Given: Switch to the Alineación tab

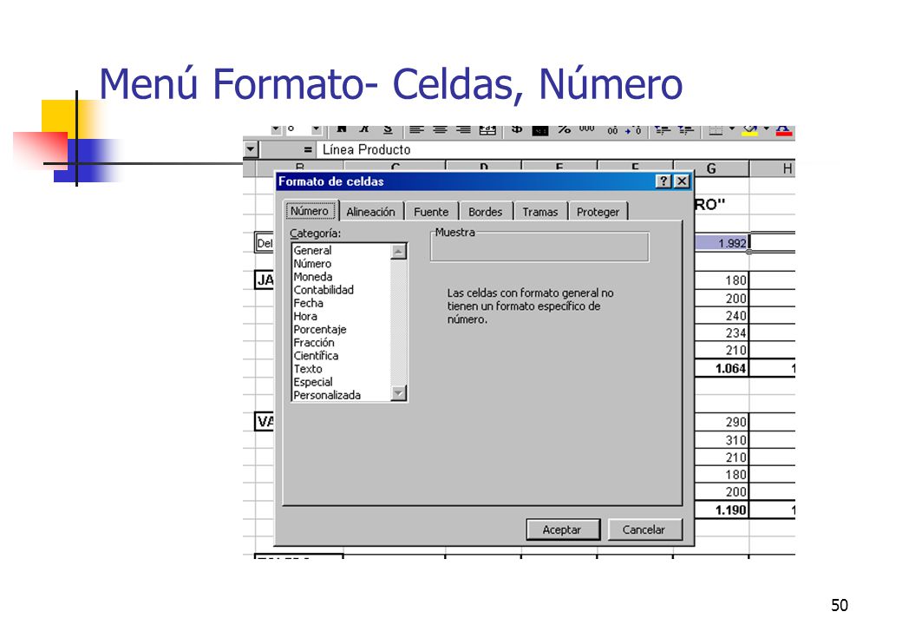Looking at the screenshot, I should [370, 212].
